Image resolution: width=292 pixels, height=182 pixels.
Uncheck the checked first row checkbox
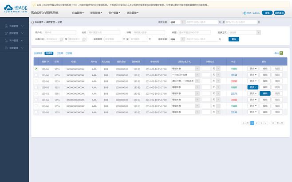tap(36, 69)
